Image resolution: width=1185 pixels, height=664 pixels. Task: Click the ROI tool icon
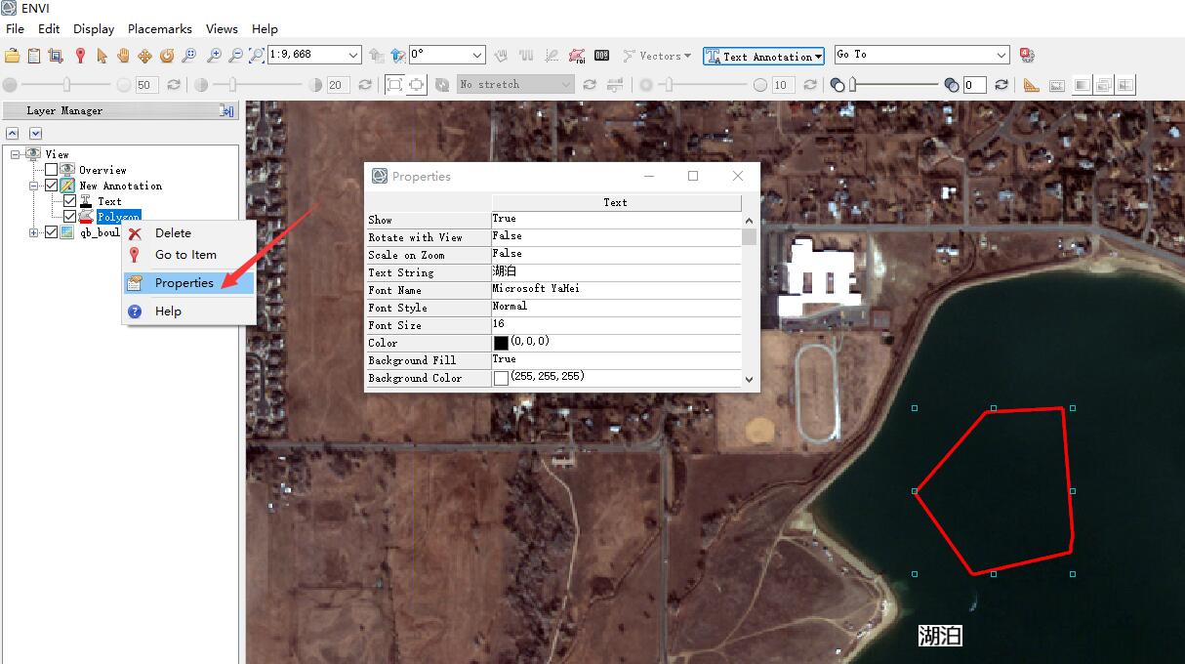click(577, 56)
